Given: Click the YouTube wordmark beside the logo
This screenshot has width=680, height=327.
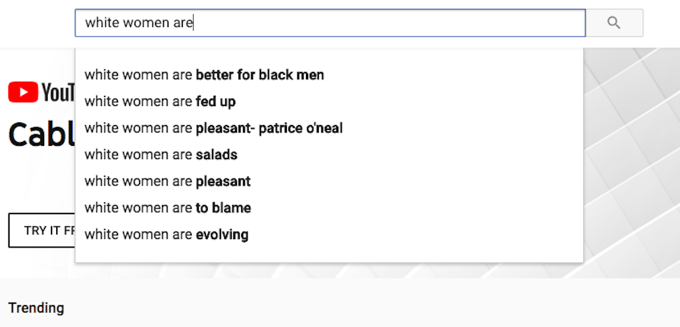Looking at the screenshot, I should (58, 93).
